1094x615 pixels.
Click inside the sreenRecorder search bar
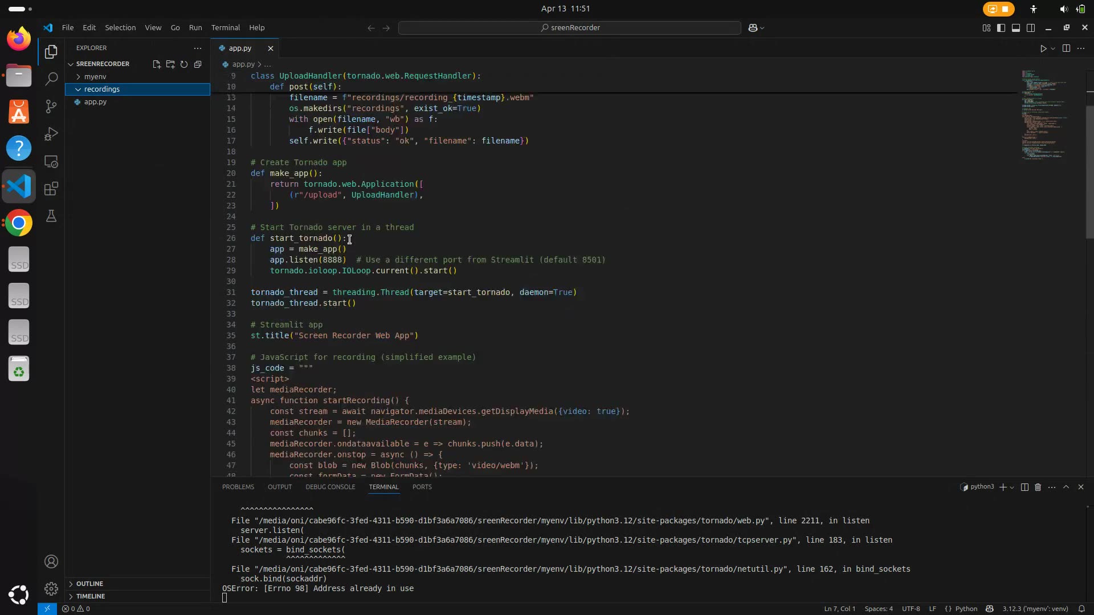[x=569, y=27]
